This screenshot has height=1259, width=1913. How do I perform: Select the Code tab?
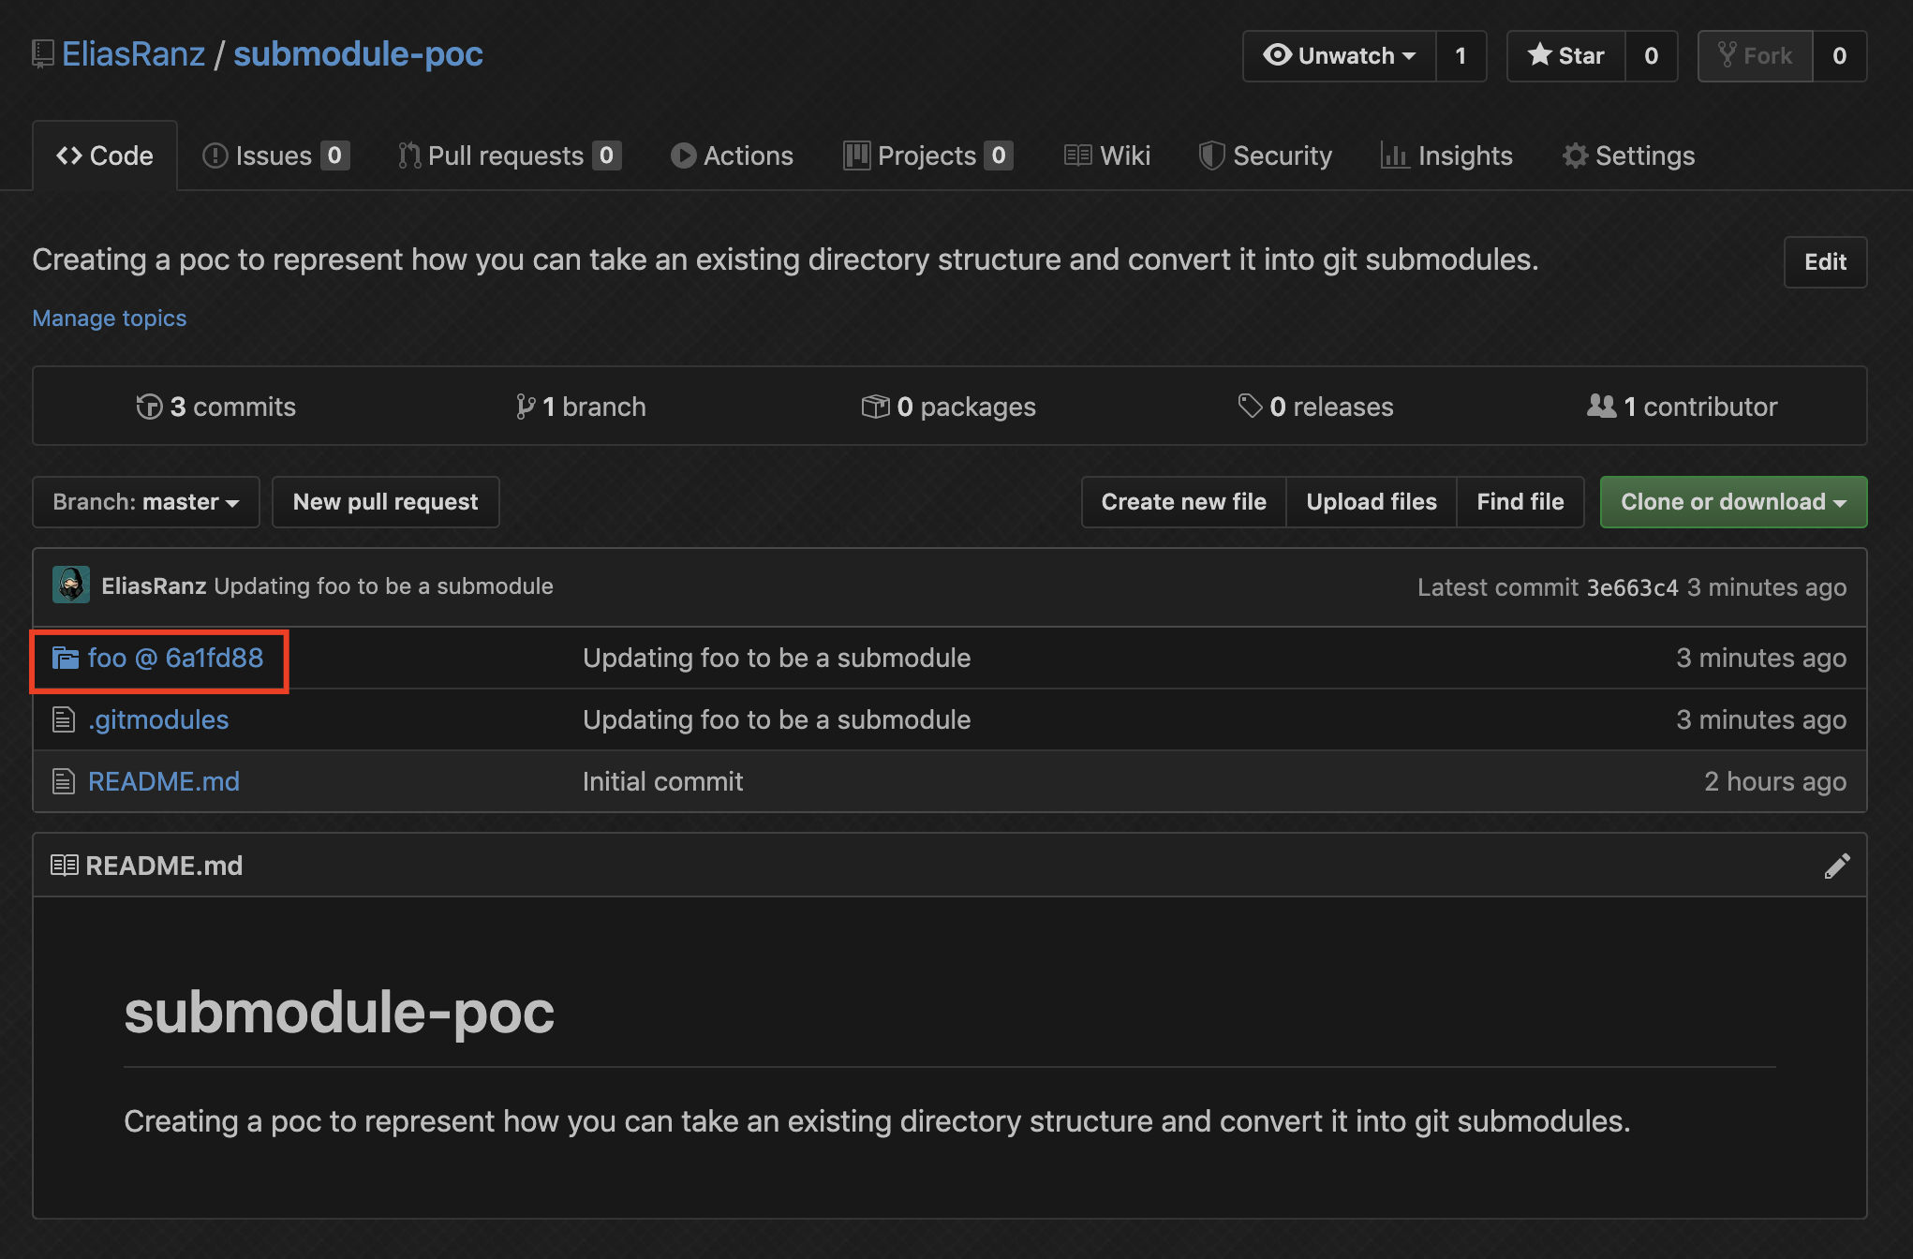click(105, 156)
